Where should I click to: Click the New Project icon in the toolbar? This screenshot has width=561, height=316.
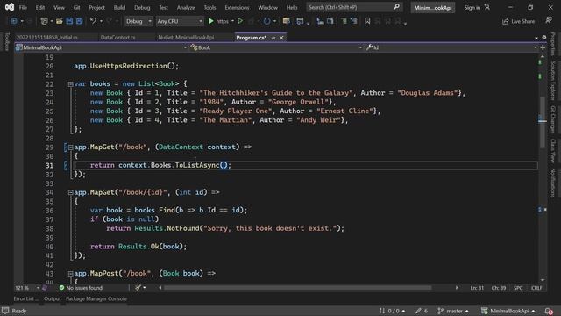pyautogui.click(x=44, y=21)
